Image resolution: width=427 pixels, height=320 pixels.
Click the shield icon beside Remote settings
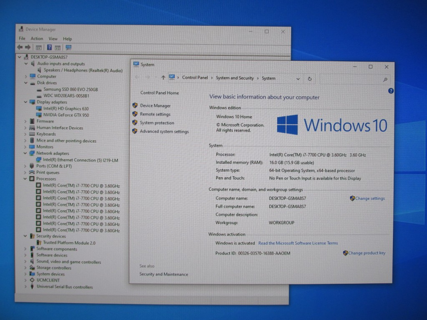click(x=135, y=114)
